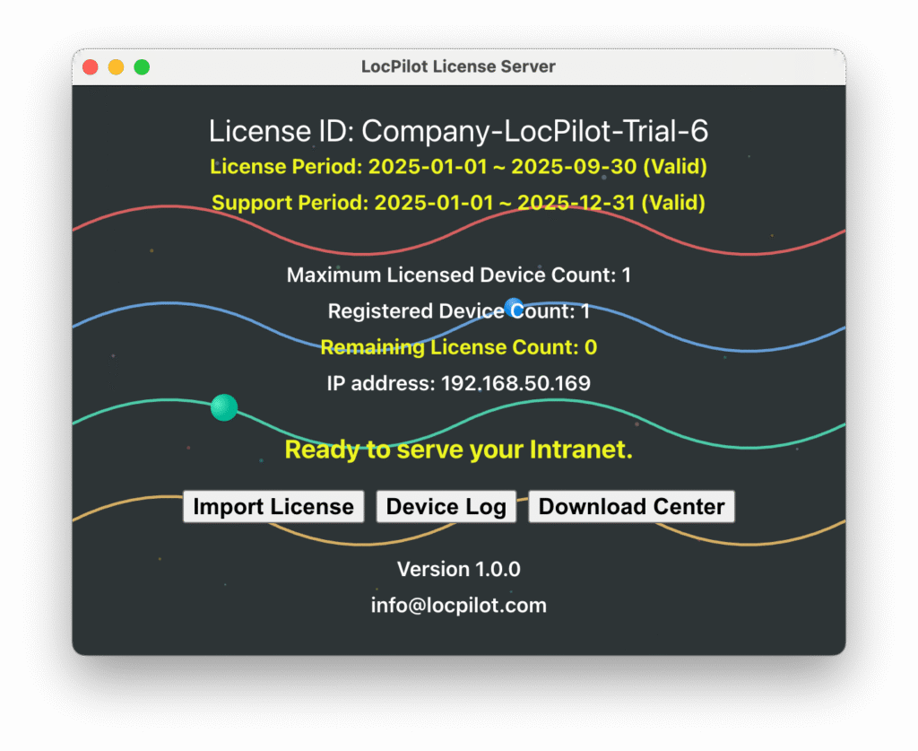Click the IP address 192.168.50.169 text
The height and width of the screenshot is (751, 918).
(458, 384)
